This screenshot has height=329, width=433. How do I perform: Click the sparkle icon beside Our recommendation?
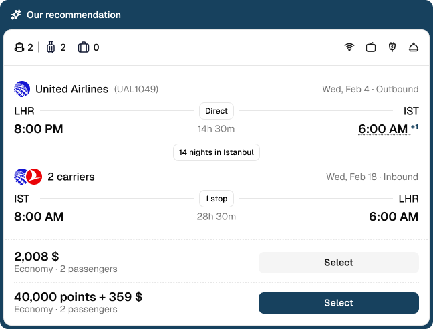click(16, 15)
